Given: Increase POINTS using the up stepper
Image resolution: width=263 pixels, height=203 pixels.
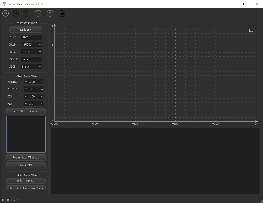Looking at the screenshot, I should (x=42, y=81).
